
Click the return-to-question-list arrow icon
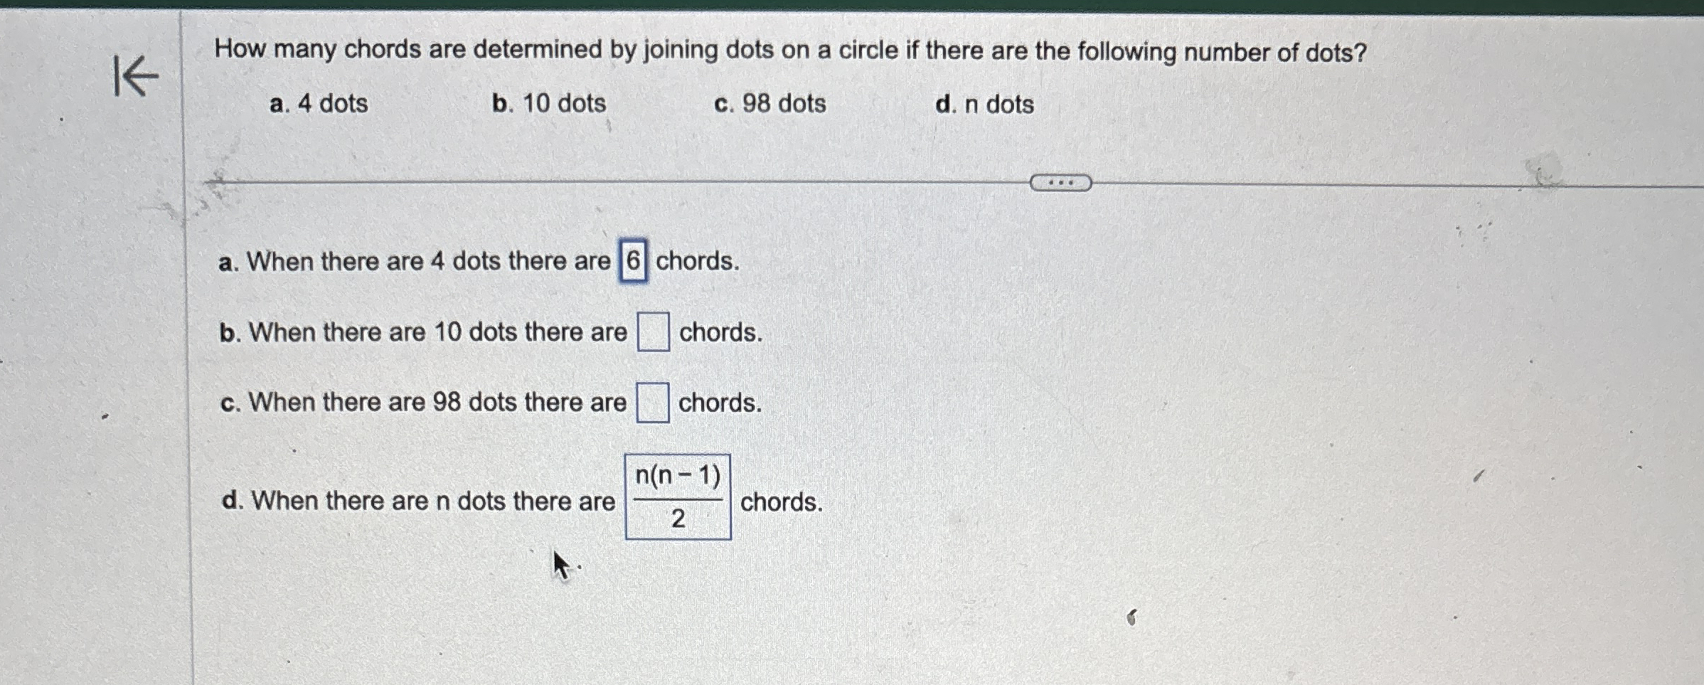click(135, 77)
